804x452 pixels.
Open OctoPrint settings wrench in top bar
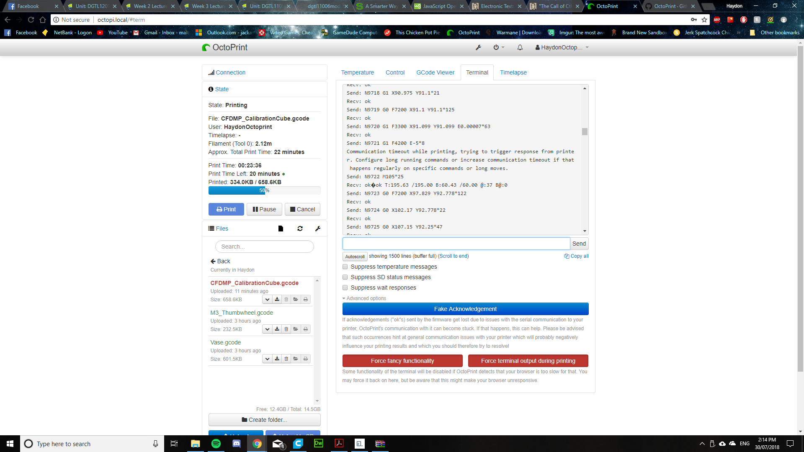tap(478, 47)
